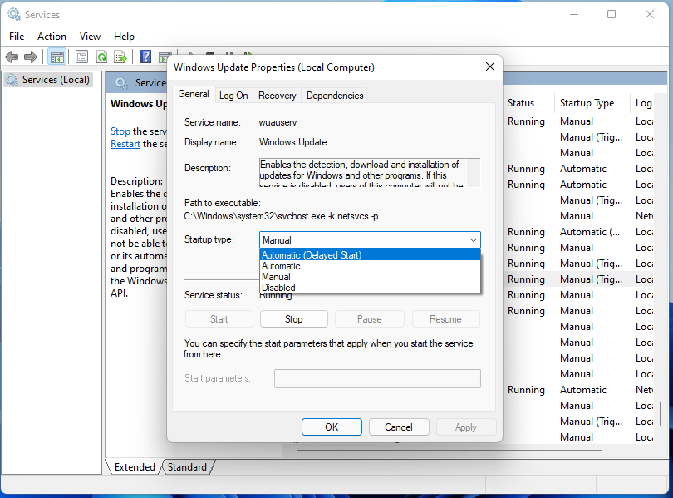Open the Help menu
The height and width of the screenshot is (498, 673).
click(x=124, y=37)
